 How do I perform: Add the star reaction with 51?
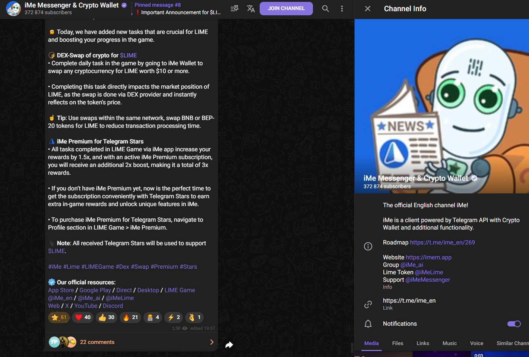pyautogui.click(x=59, y=317)
